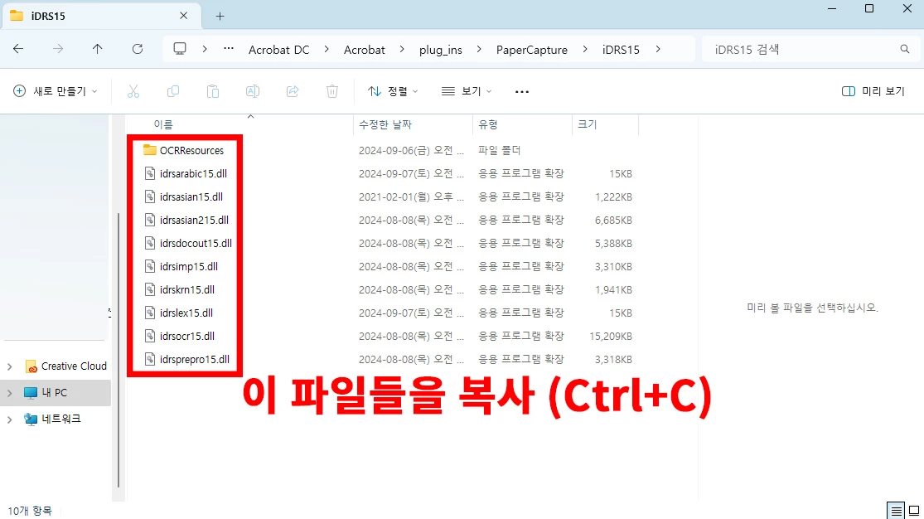
Task: Sort by 유형 column header
Action: pyautogui.click(x=488, y=124)
